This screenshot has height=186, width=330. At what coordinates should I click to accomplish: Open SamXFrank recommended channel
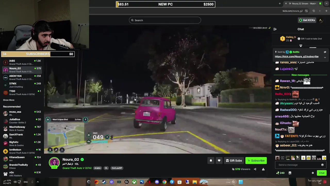click(x=22, y=136)
